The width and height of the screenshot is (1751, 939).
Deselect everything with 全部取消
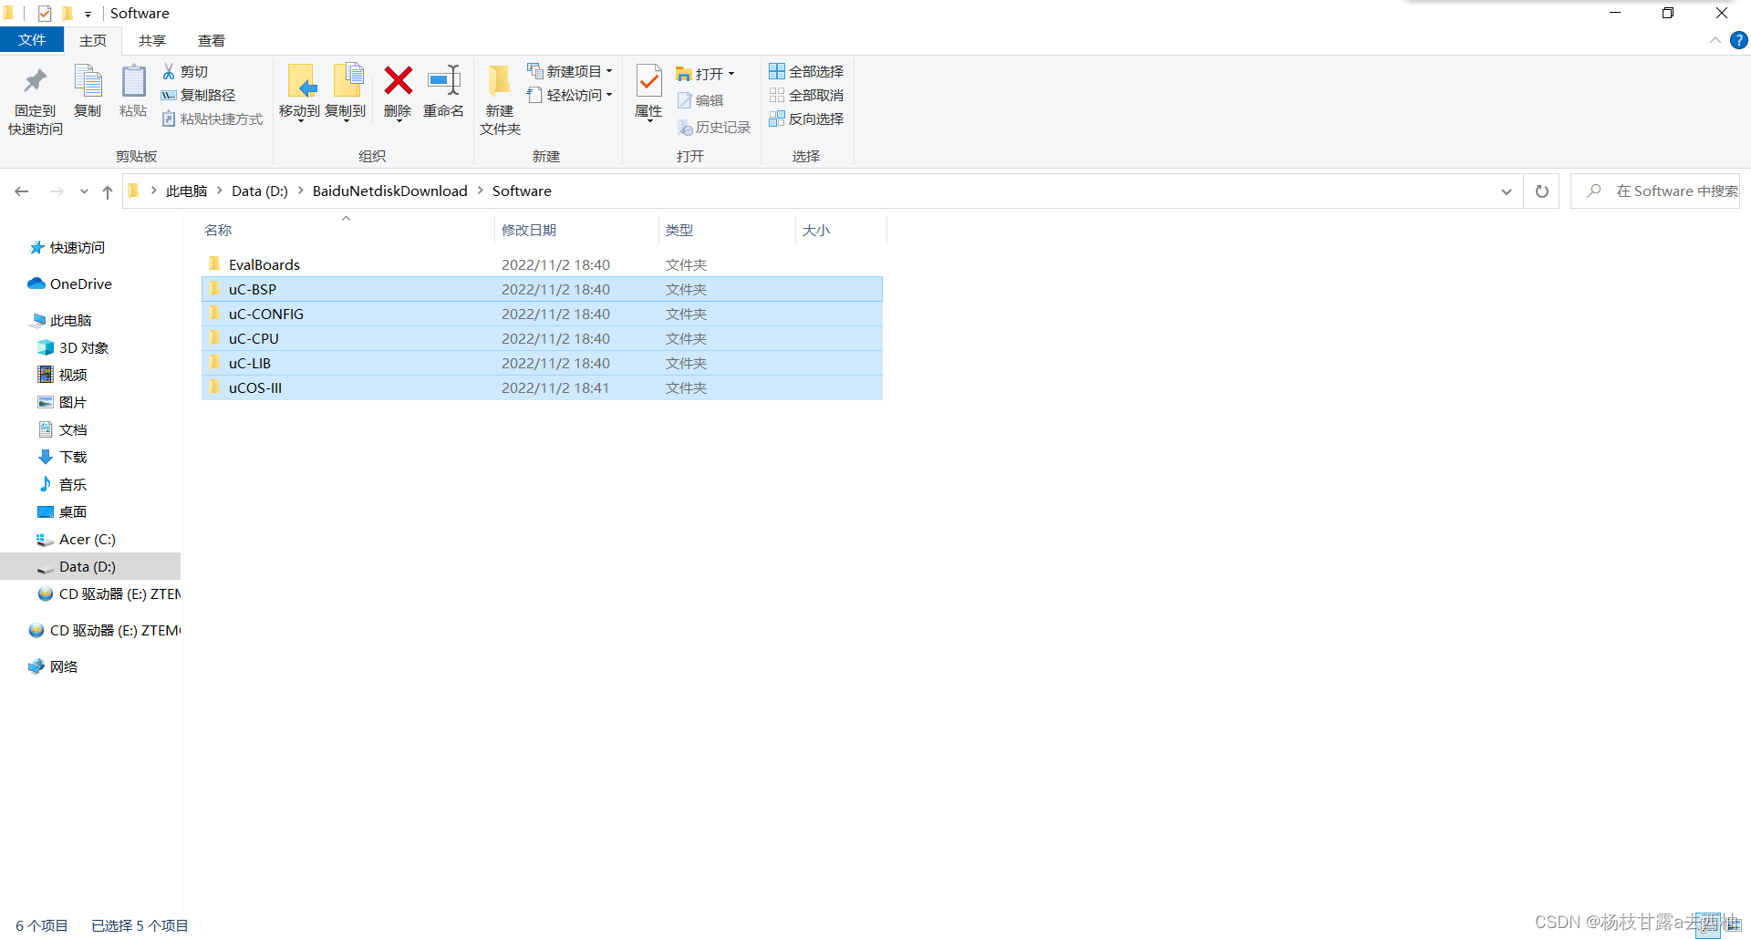806,95
